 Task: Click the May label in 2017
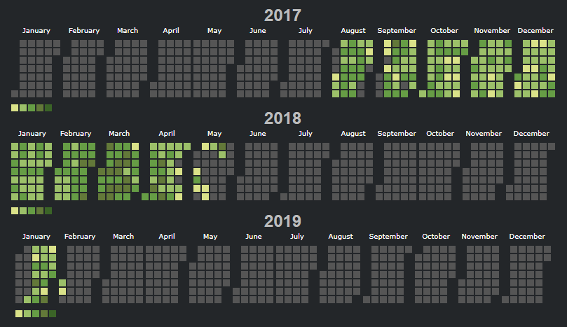214,31
